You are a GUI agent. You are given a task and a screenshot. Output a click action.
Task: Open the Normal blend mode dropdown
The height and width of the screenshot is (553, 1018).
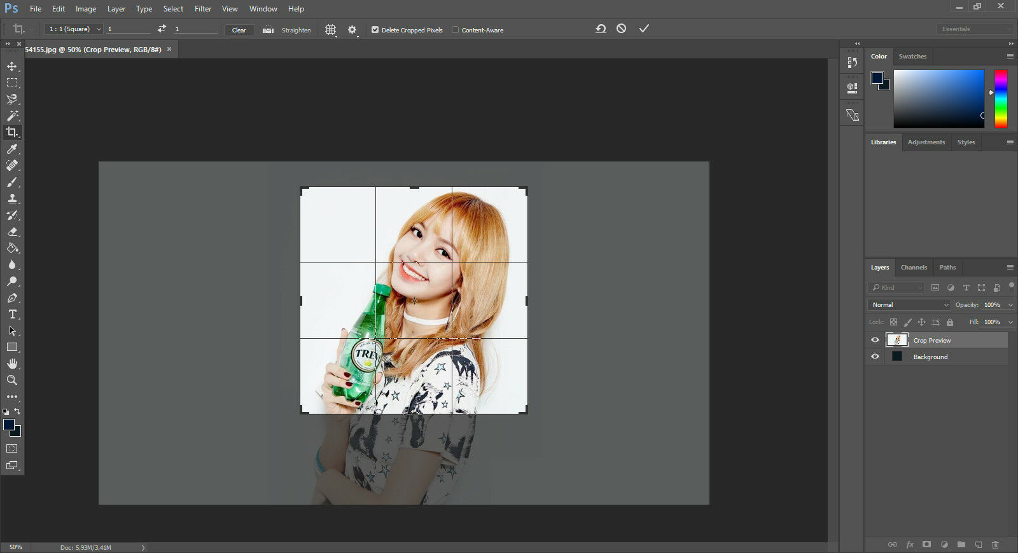click(x=909, y=305)
